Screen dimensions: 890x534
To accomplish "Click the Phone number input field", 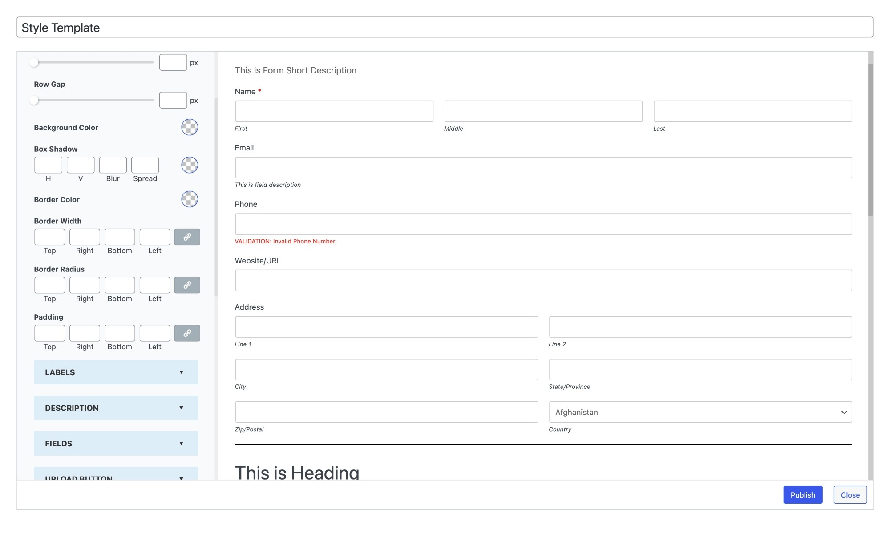I will click(543, 223).
